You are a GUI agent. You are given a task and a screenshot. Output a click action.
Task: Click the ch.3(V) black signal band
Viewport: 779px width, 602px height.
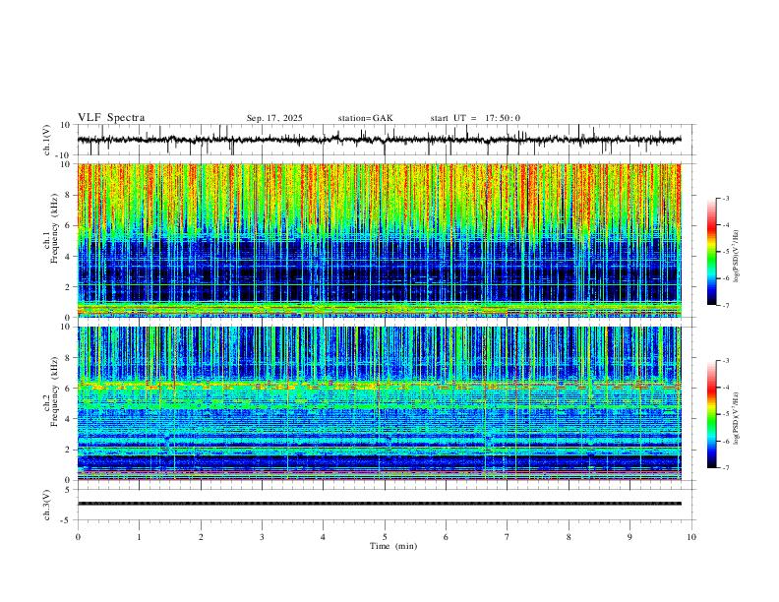[379, 504]
